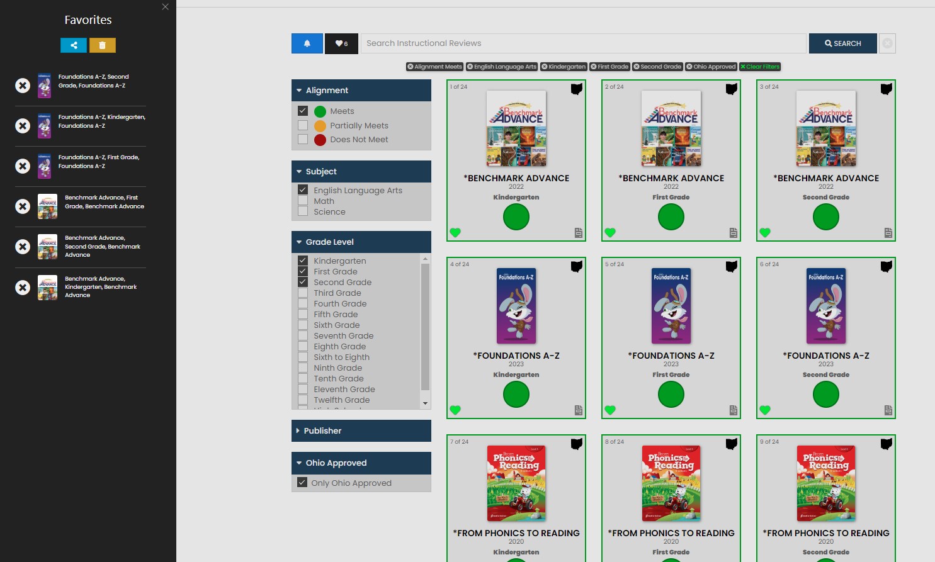Collapse the Ohio Approved filter section
This screenshot has height=562, width=935.
pyautogui.click(x=361, y=463)
